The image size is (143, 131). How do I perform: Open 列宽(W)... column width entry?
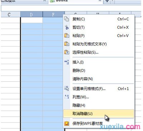[x=99, y=97]
